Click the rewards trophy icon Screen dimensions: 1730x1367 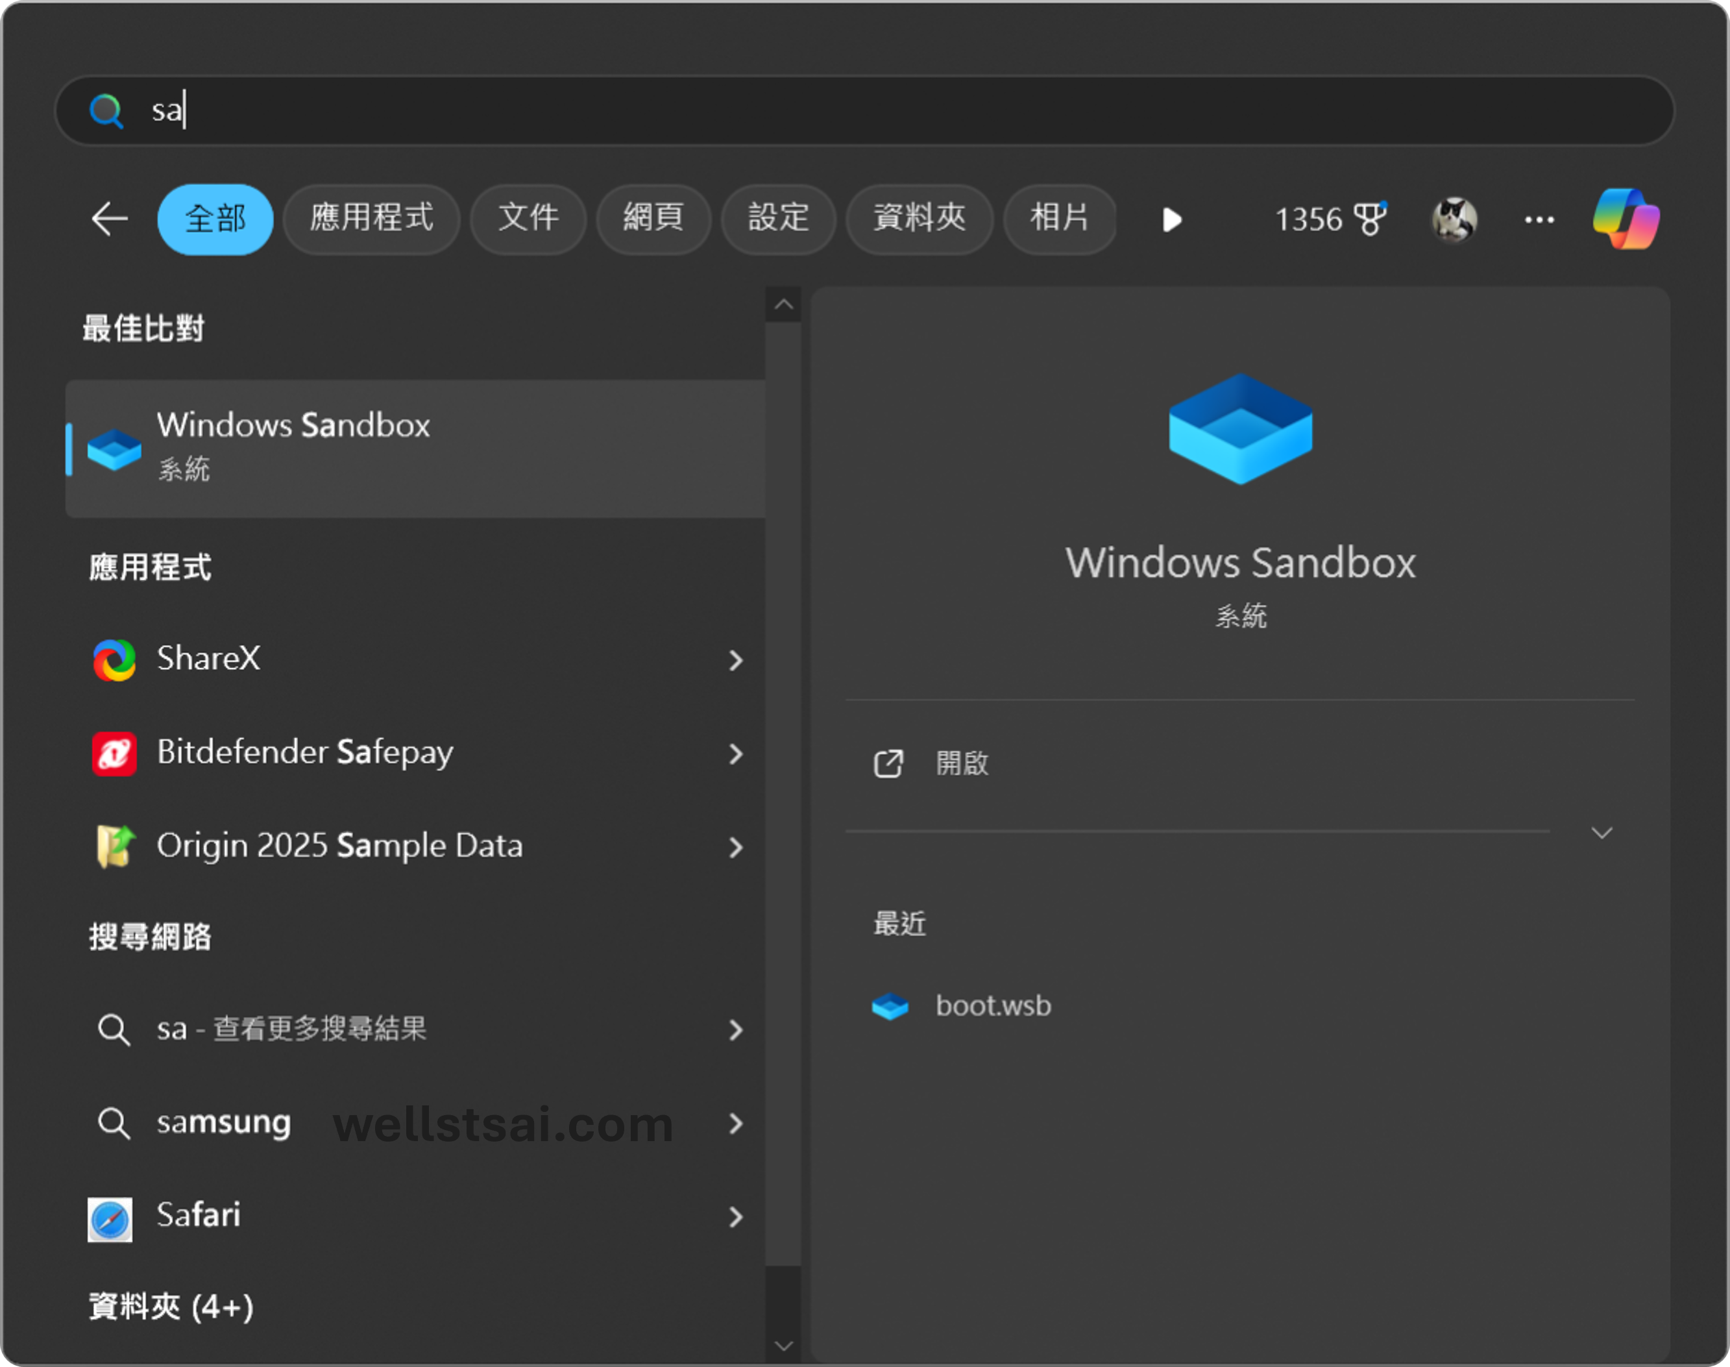pyautogui.click(x=1370, y=217)
